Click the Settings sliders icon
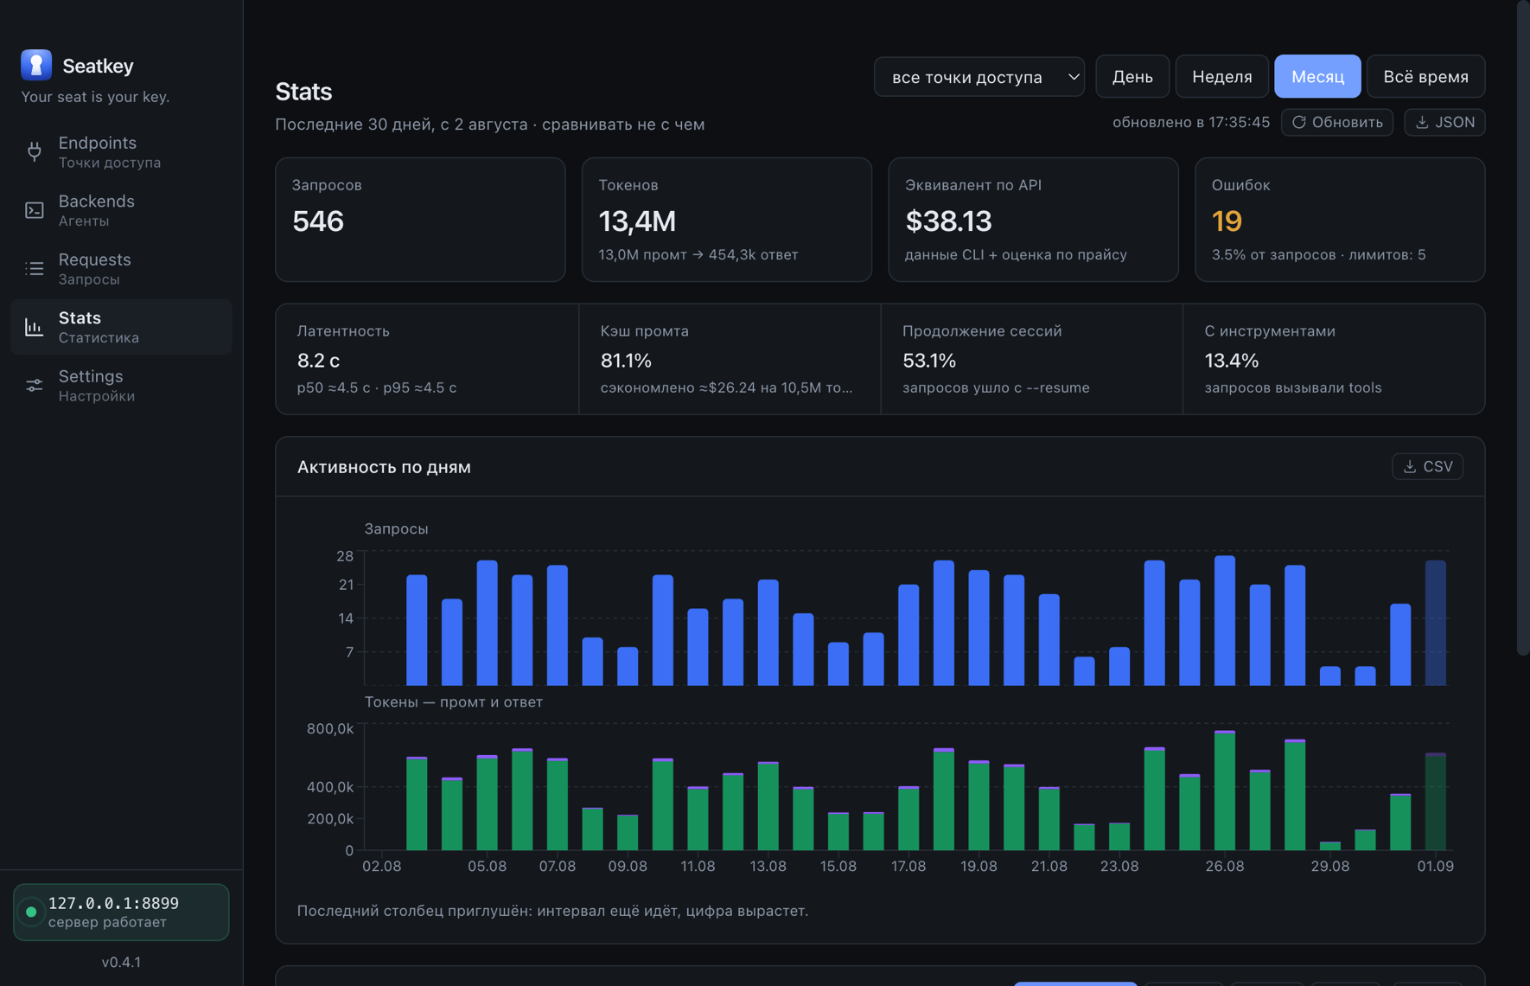1530x986 pixels. click(35, 386)
